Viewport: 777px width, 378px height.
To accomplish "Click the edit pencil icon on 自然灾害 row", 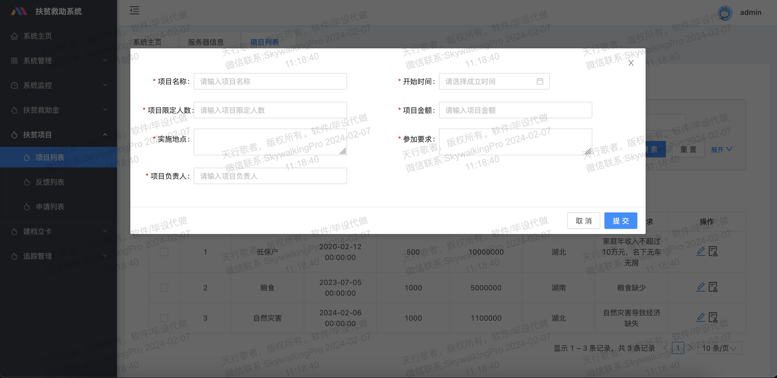I will (x=700, y=317).
